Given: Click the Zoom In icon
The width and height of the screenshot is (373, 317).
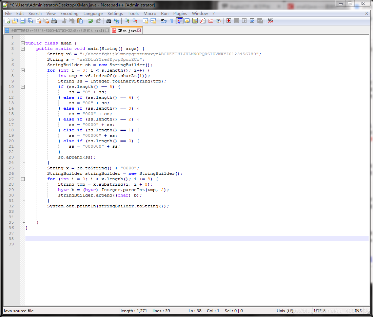Looking at the screenshot, I should point(127,21).
